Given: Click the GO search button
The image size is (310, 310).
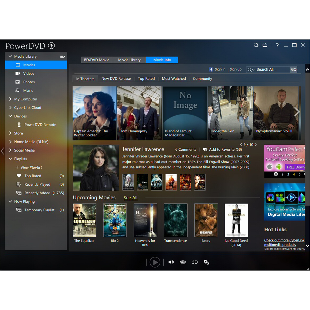Looking at the screenshot, I should pyautogui.click(x=294, y=69).
